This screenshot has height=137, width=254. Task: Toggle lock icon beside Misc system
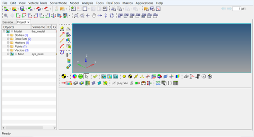pos(16,54)
